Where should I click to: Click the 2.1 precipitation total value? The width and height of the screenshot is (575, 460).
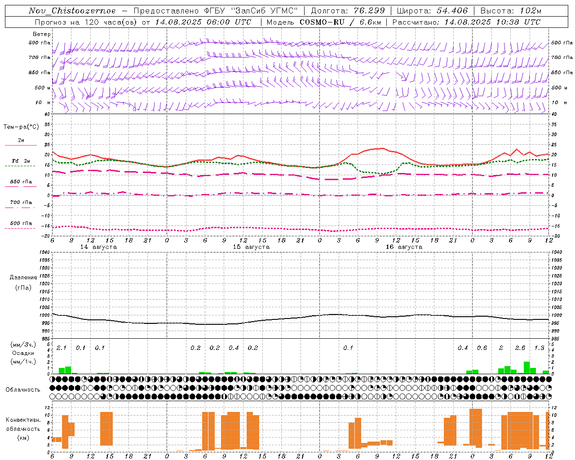tap(62, 348)
